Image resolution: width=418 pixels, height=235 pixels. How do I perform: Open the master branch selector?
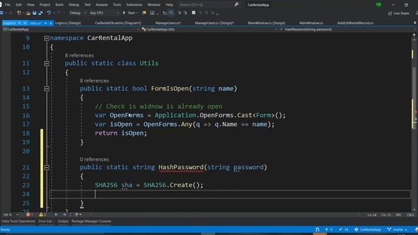coord(397,229)
